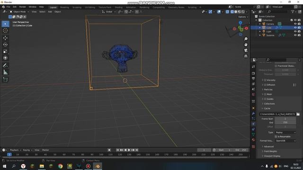Expand the Camera item in outliner
The width and height of the screenshot is (303, 170).
[x=260, y=24]
